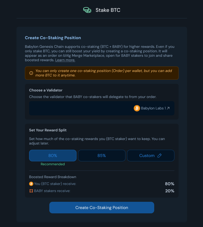Click the 80% BTC staker receive value
Screen dimensions: 203x227
169,184
